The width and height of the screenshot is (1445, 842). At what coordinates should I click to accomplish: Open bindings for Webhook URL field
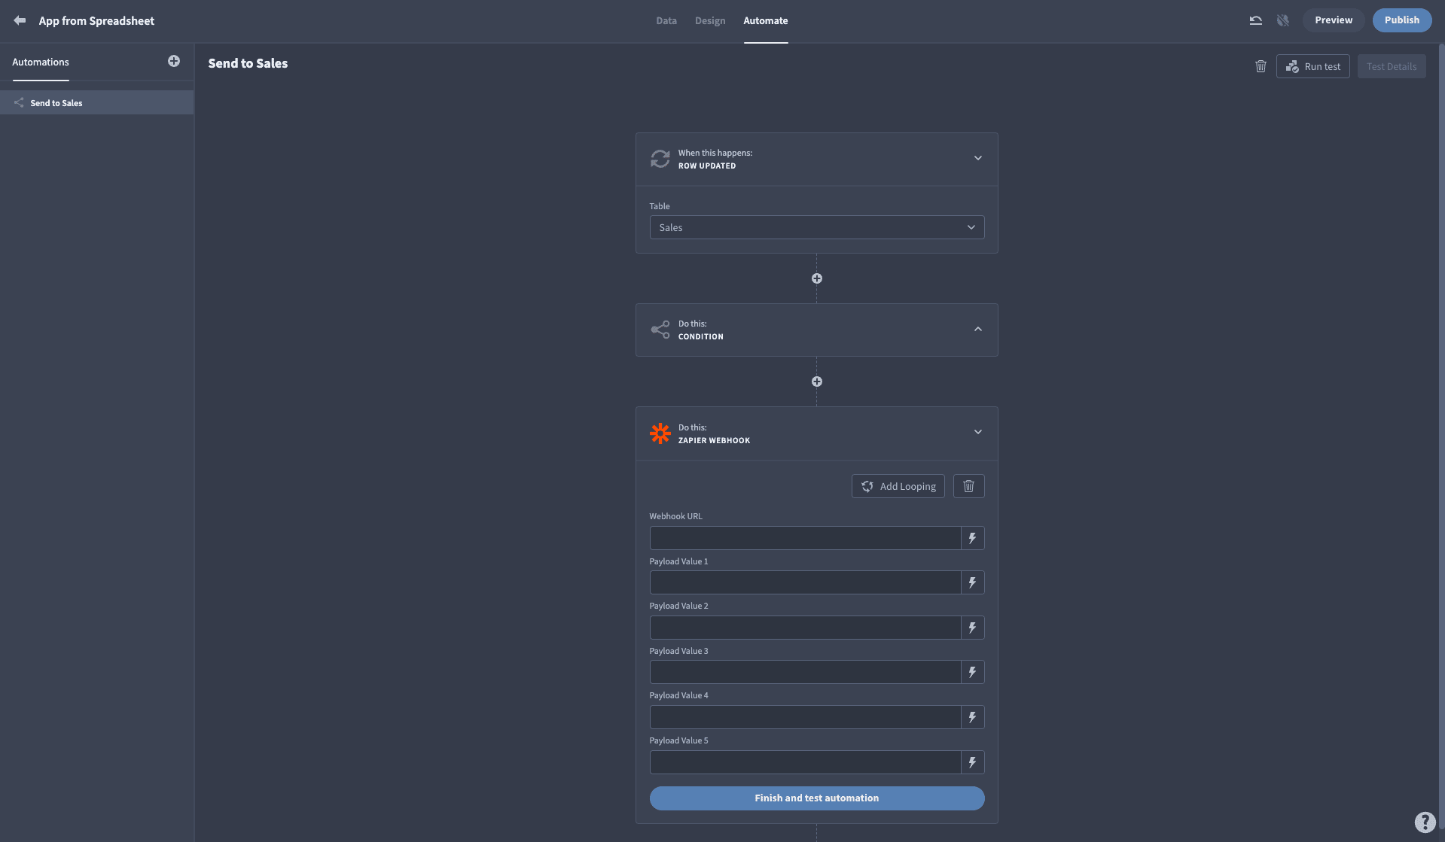(973, 538)
